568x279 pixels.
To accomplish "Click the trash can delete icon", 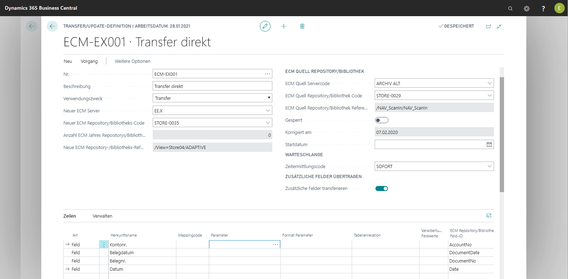I will point(302,26).
